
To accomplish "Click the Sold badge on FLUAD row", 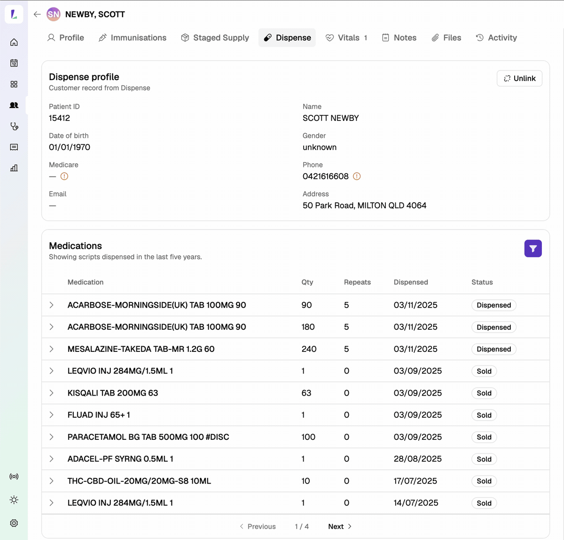I will [484, 415].
